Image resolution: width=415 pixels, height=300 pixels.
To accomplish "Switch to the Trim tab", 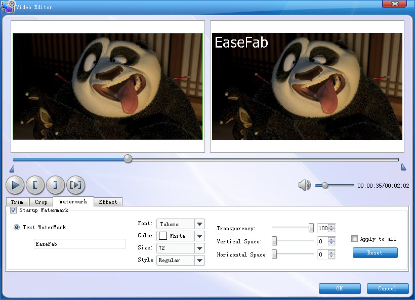I will (18, 202).
